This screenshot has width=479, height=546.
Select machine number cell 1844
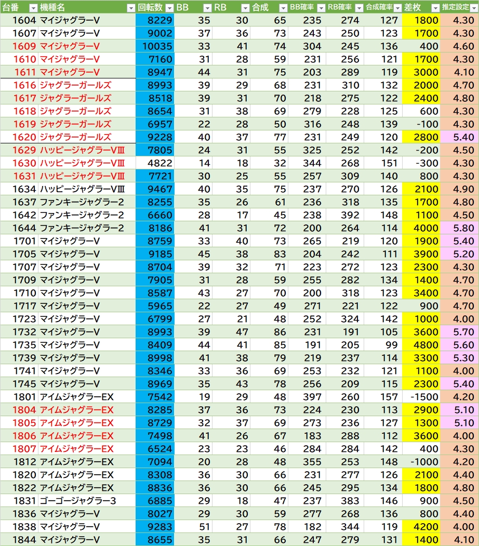point(19,539)
